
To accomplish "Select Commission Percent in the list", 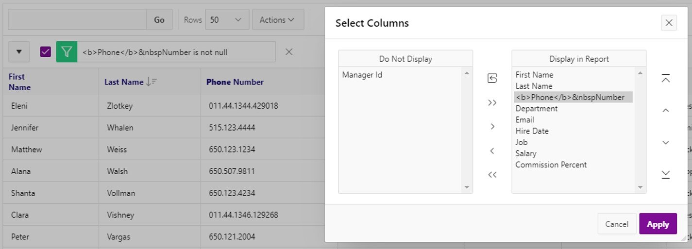I will (551, 165).
